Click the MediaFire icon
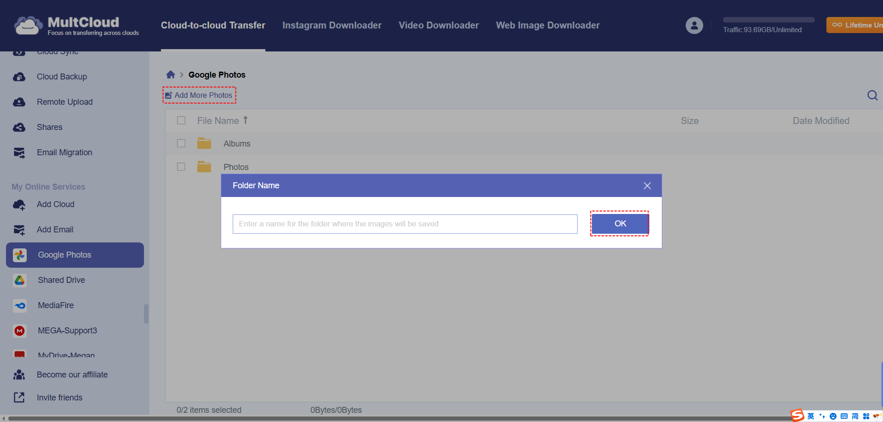This screenshot has height=422, width=883. click(x=20, y=305)
